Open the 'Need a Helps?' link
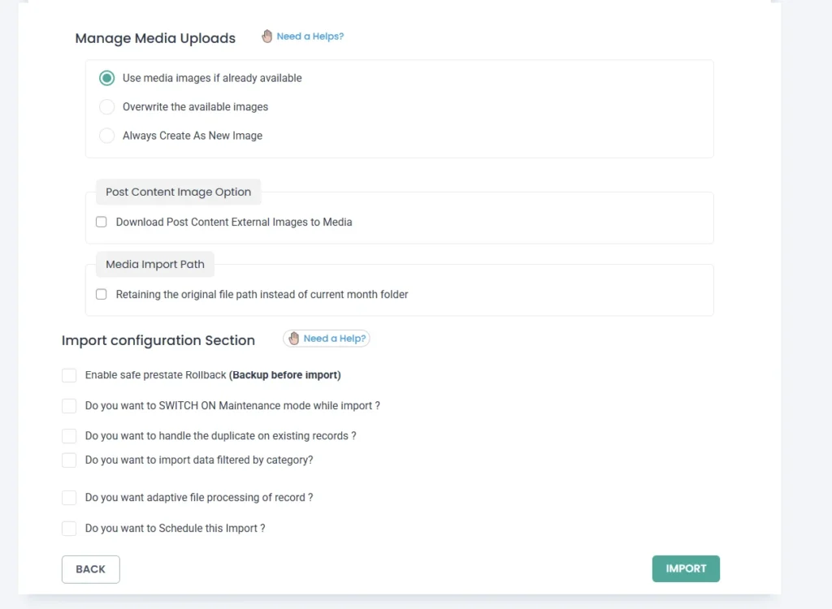 tap(310, 37)
